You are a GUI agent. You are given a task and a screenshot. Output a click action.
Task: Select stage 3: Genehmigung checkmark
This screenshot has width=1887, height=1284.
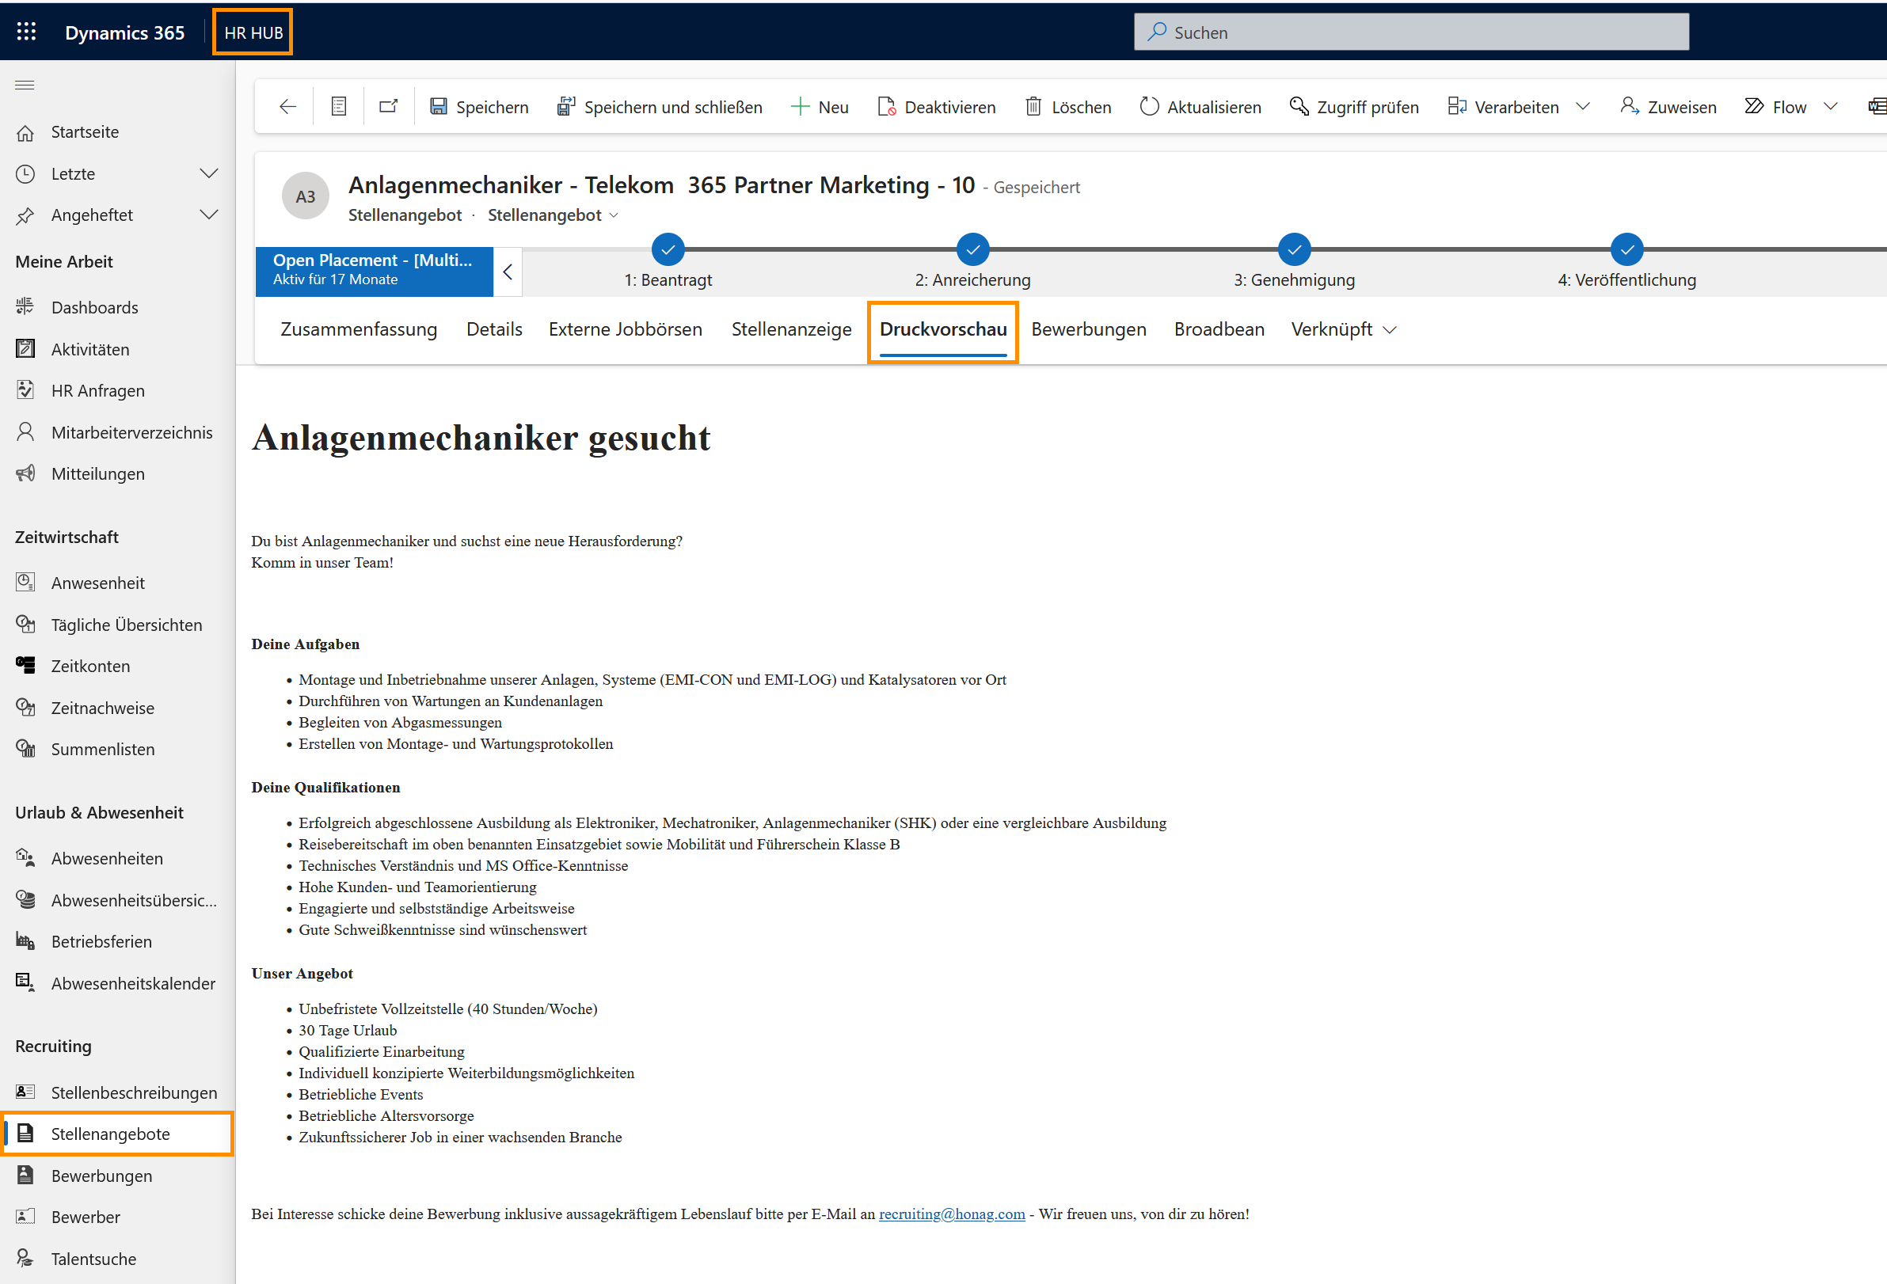1293,250
